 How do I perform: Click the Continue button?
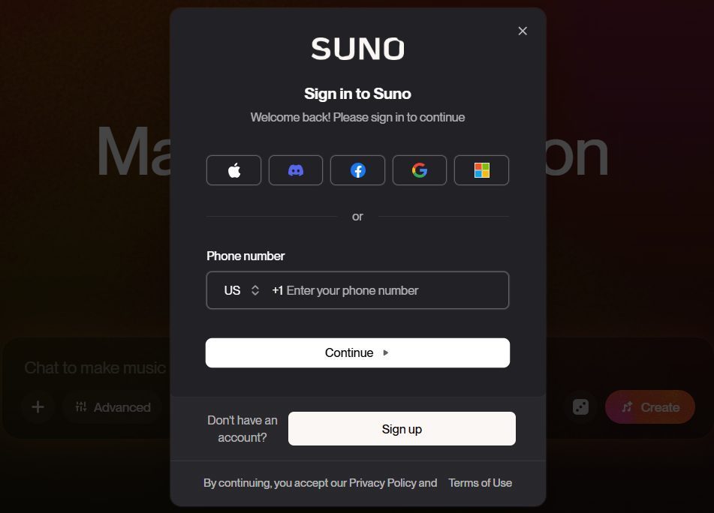pos(357,353)
